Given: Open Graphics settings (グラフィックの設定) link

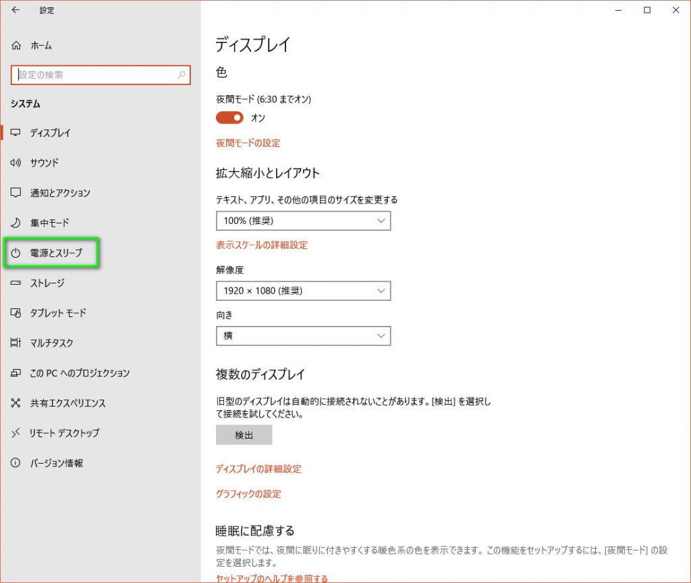Looking at the screenshot, I should (x=248, y=494).
